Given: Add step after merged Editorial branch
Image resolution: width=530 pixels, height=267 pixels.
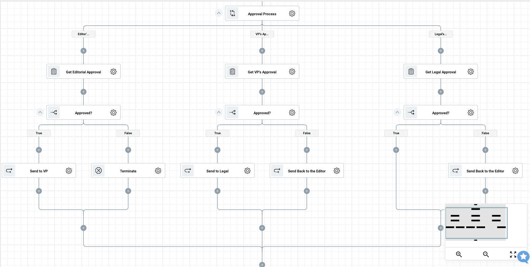Looking at the screenshot, I should click(83, 228).
